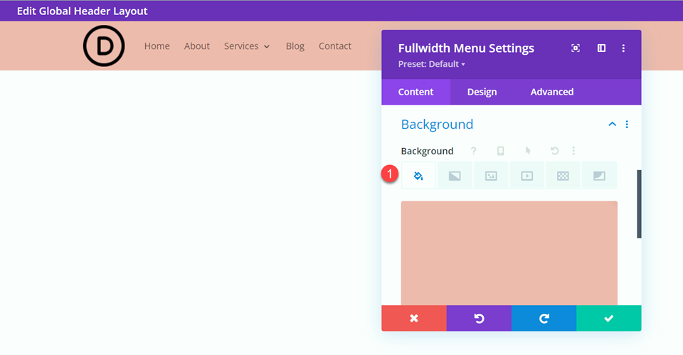683x355 pixels.
Task: Click Edit Global Header Layout title
Action: [x=82, y=11]
